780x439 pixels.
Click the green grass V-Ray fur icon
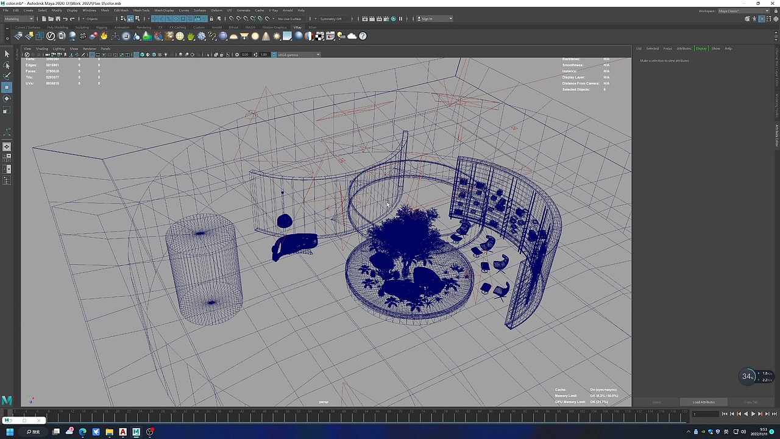point(191,36)
